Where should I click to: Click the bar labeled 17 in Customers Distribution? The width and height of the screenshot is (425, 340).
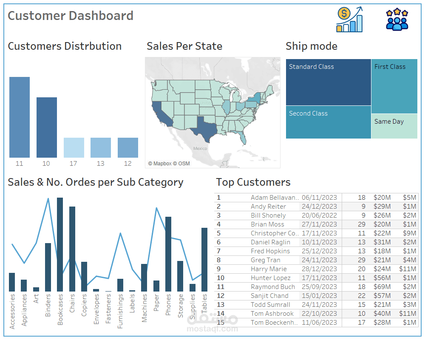74,147
